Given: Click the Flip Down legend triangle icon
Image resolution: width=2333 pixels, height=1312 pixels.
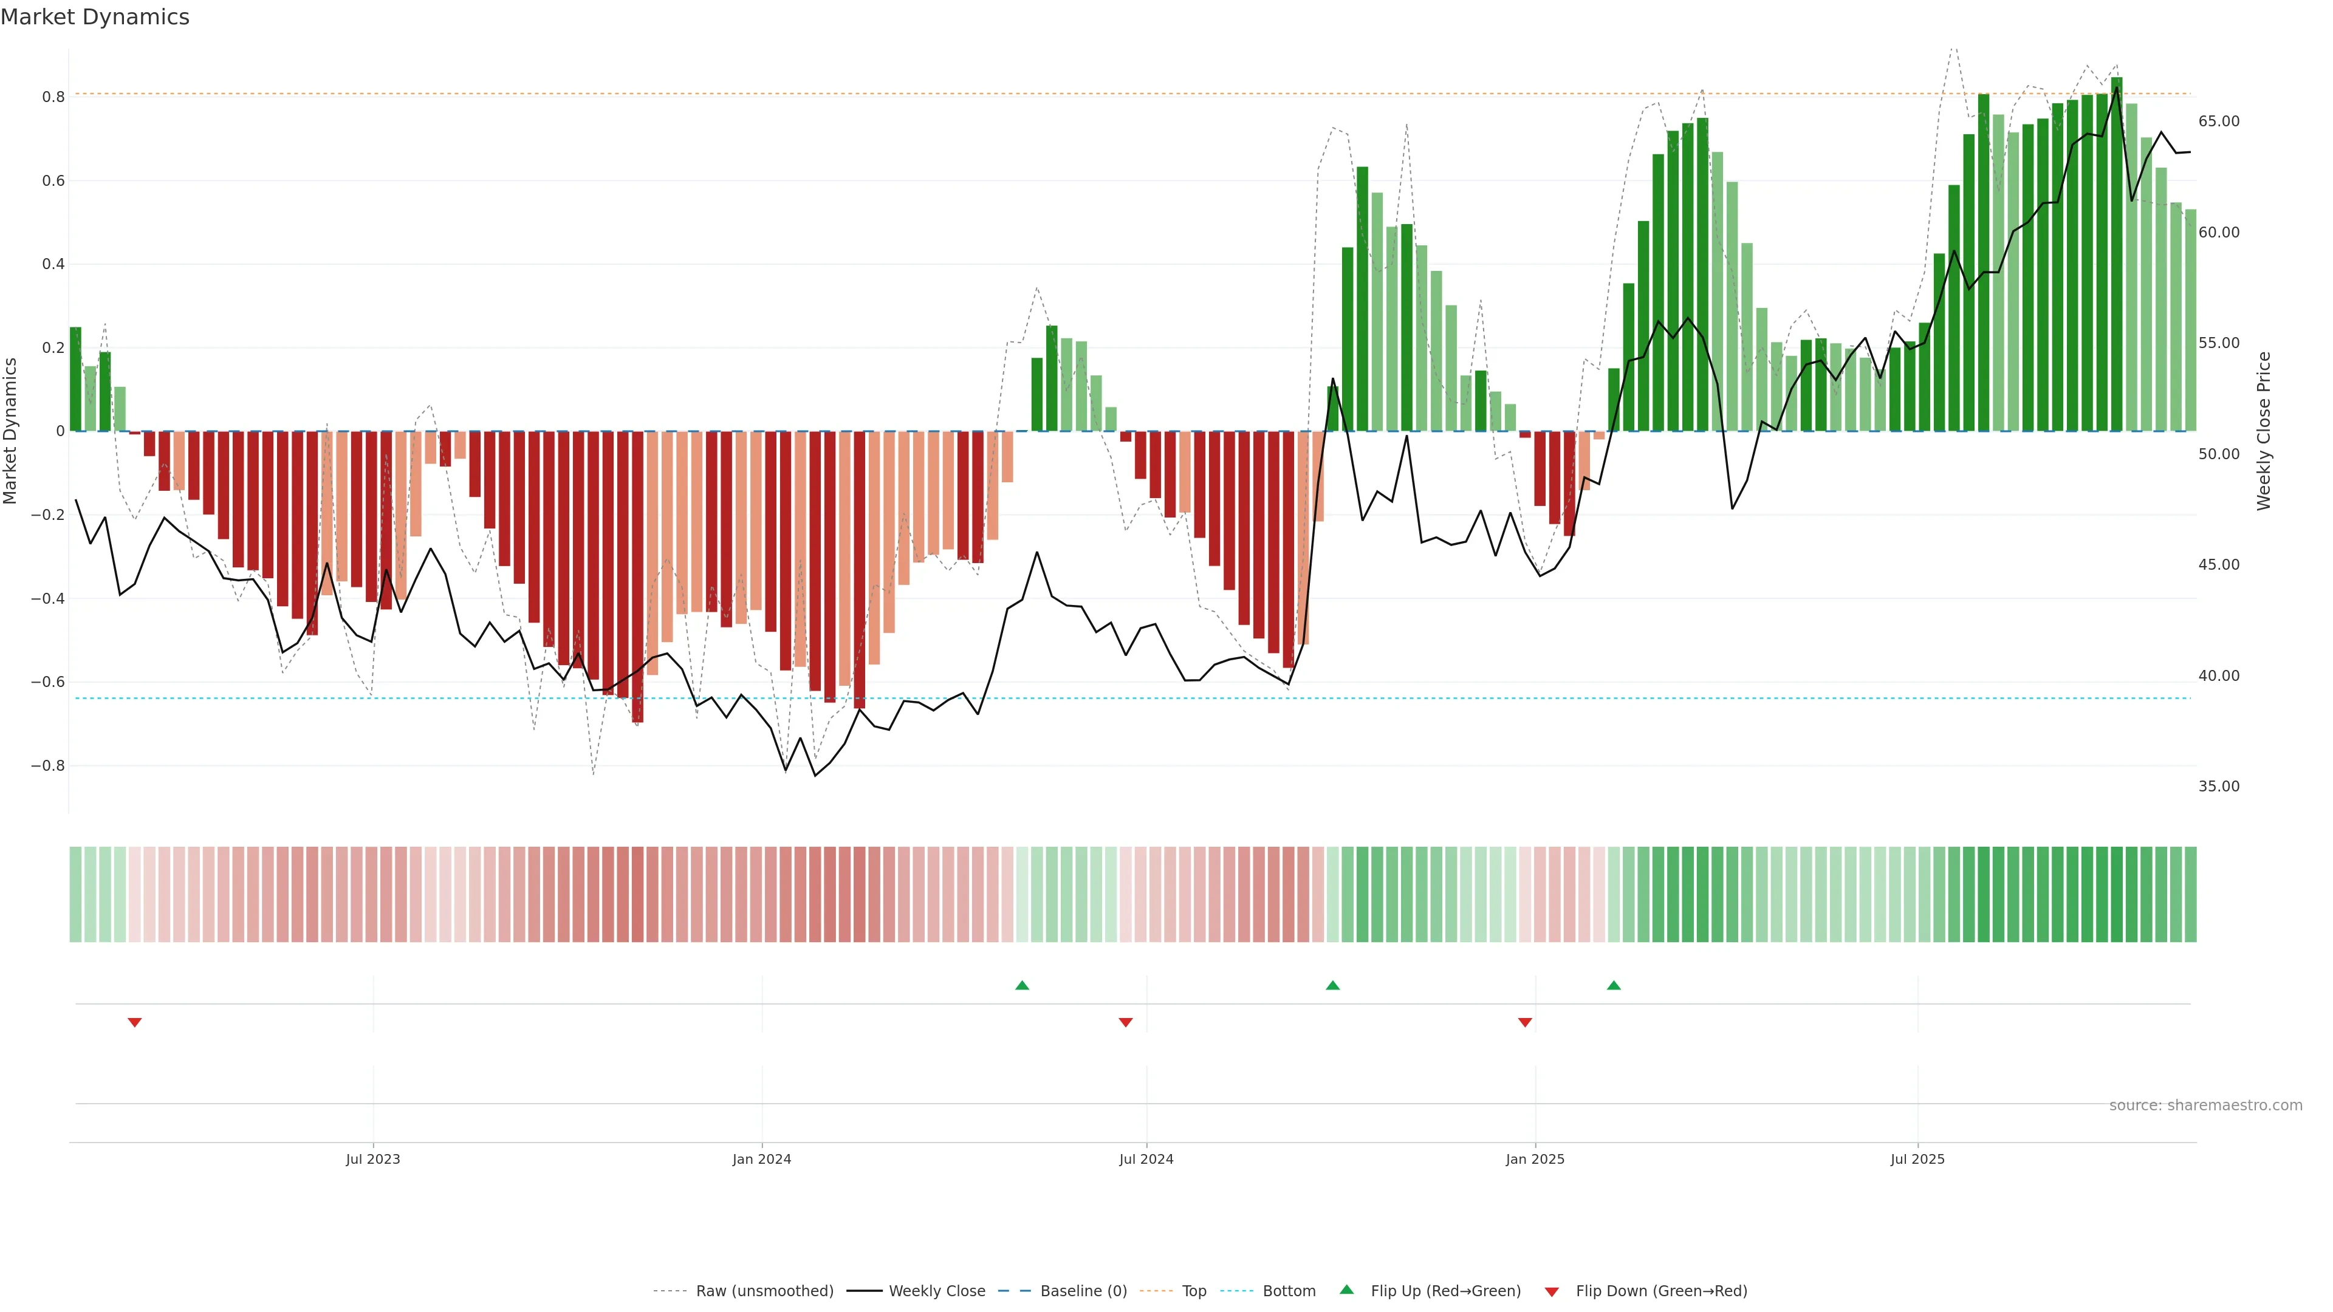Looking at the screenshot, I should pos(1552,1291).
